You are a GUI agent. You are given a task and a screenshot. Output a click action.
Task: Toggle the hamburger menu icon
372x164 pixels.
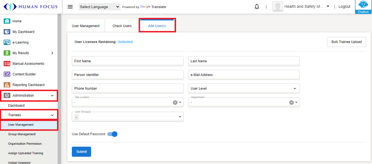[x=70, y=7]
